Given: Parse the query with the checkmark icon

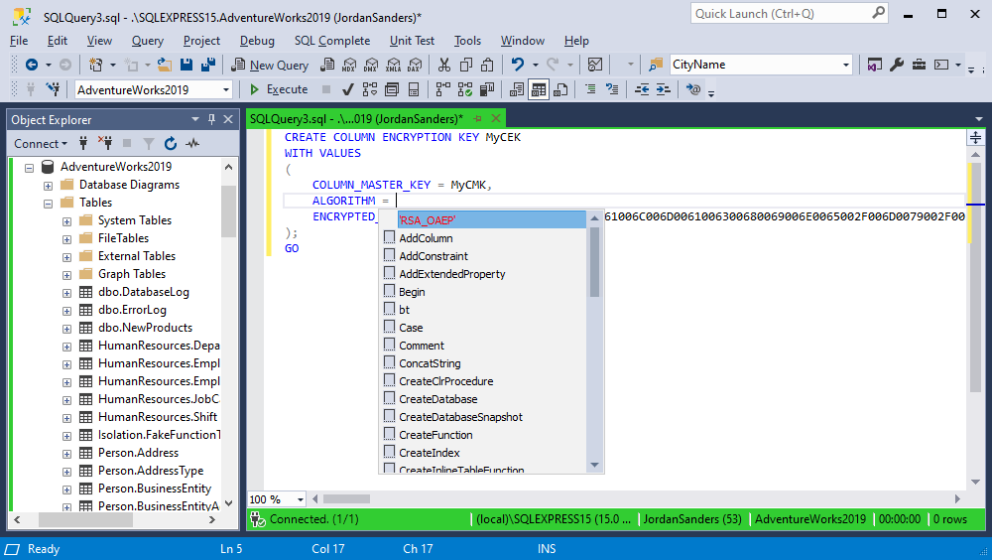Looking at the screenshot, I should pos(347,90).
